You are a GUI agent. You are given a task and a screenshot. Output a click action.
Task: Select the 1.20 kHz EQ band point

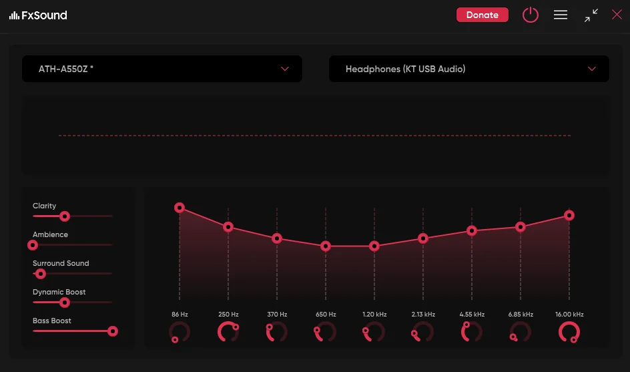coord(374,246)
